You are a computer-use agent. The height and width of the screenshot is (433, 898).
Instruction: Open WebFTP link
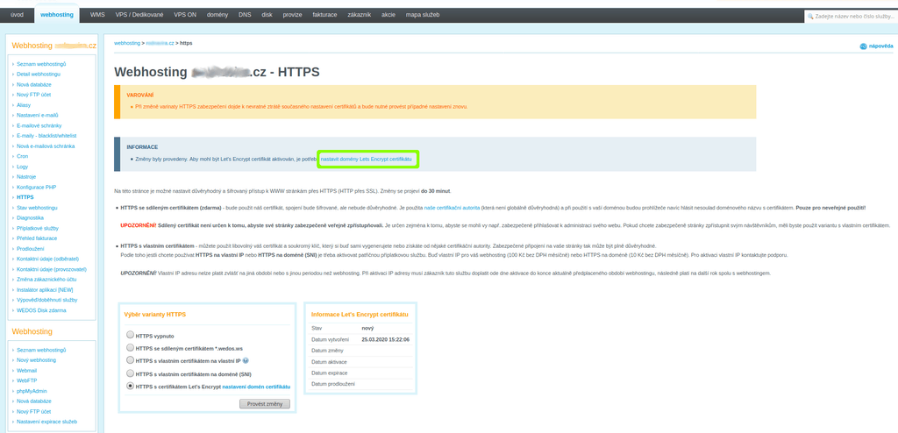27,381
